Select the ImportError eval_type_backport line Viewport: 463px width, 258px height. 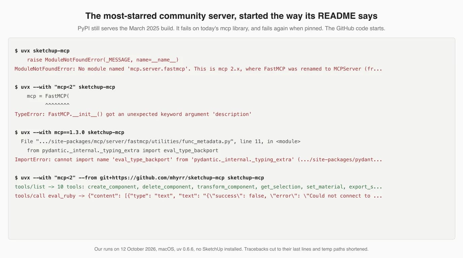coord(198,160)
